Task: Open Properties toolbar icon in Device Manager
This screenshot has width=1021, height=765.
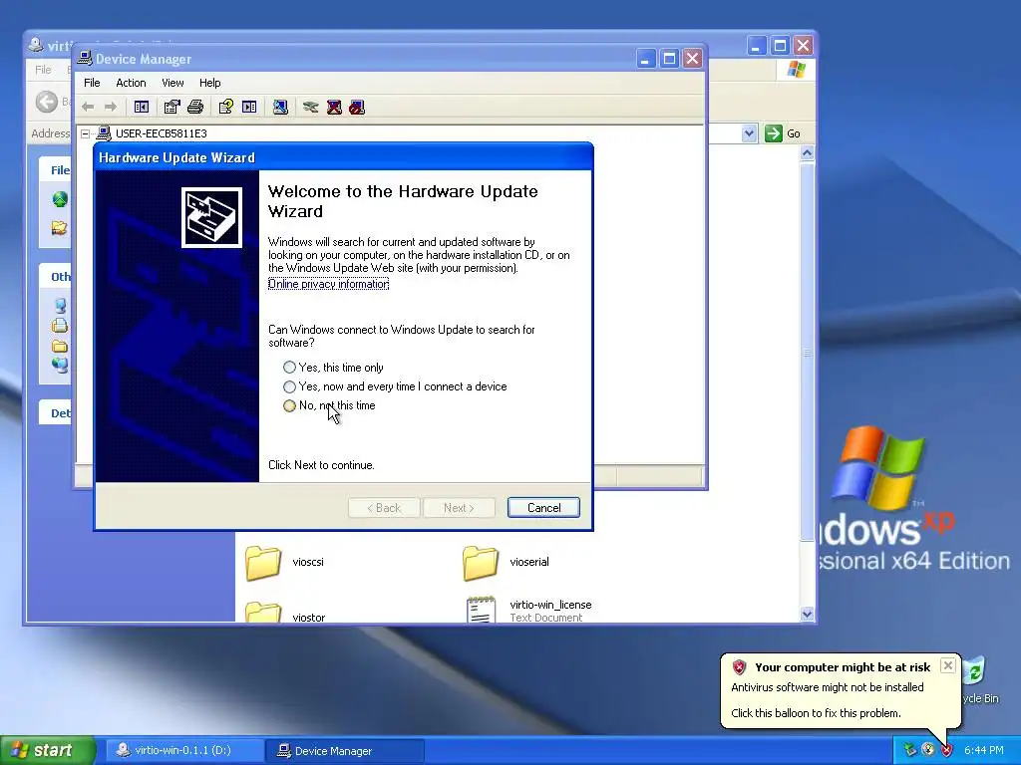Action: [171, 107]
